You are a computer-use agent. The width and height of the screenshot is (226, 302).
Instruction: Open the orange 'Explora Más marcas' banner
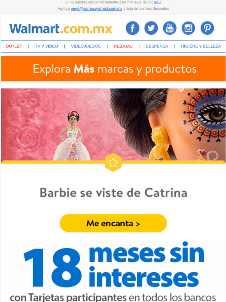113,69
